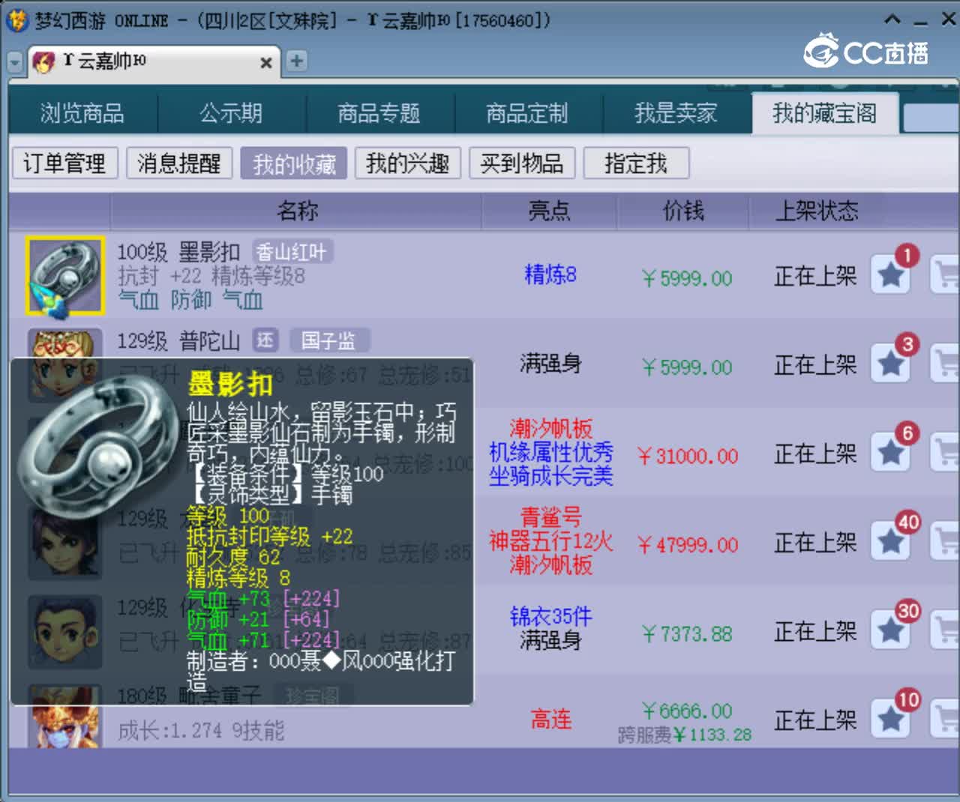
Task: Click the favorite star in ¥31000.00 row
Action: 891,453
